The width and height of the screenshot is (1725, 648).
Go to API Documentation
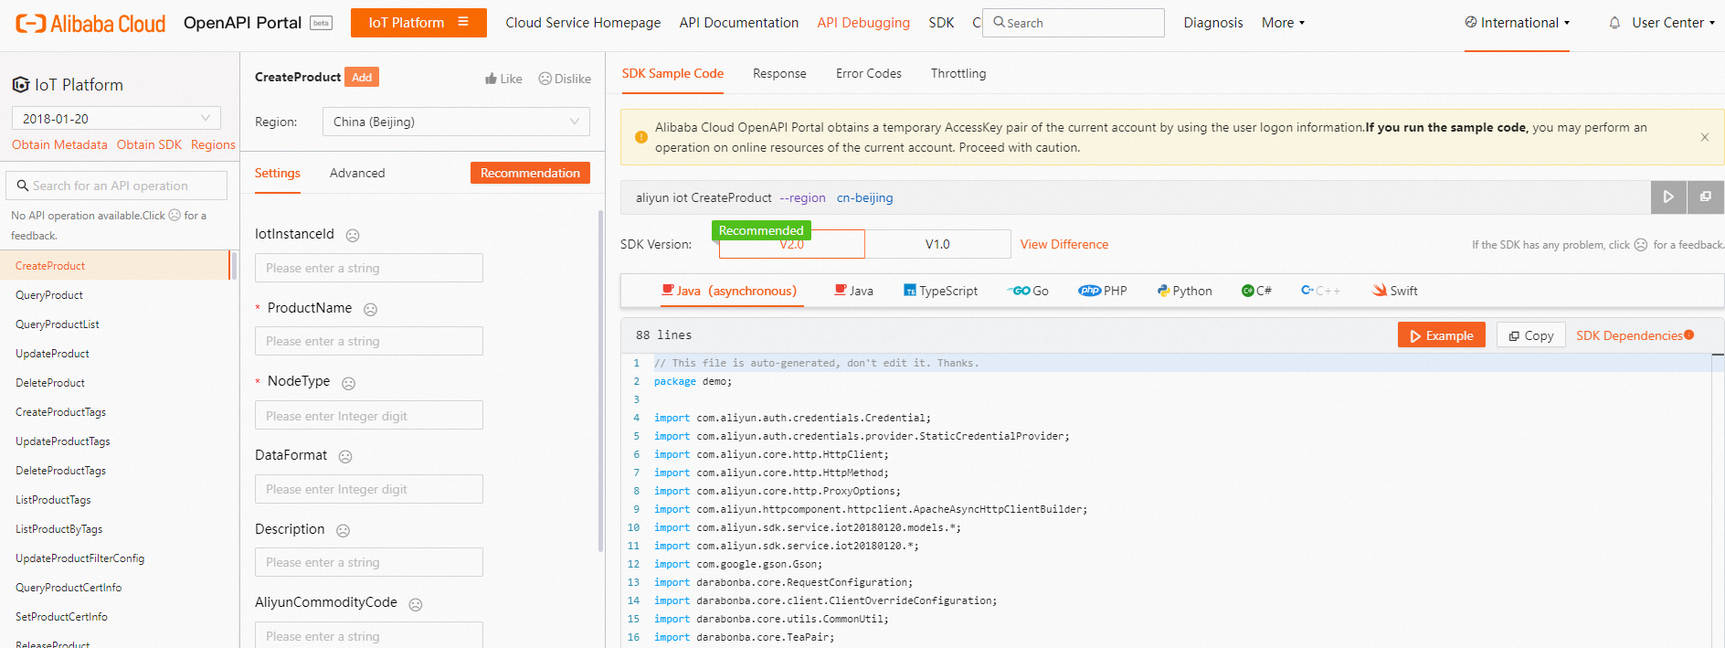pos(738,23)
